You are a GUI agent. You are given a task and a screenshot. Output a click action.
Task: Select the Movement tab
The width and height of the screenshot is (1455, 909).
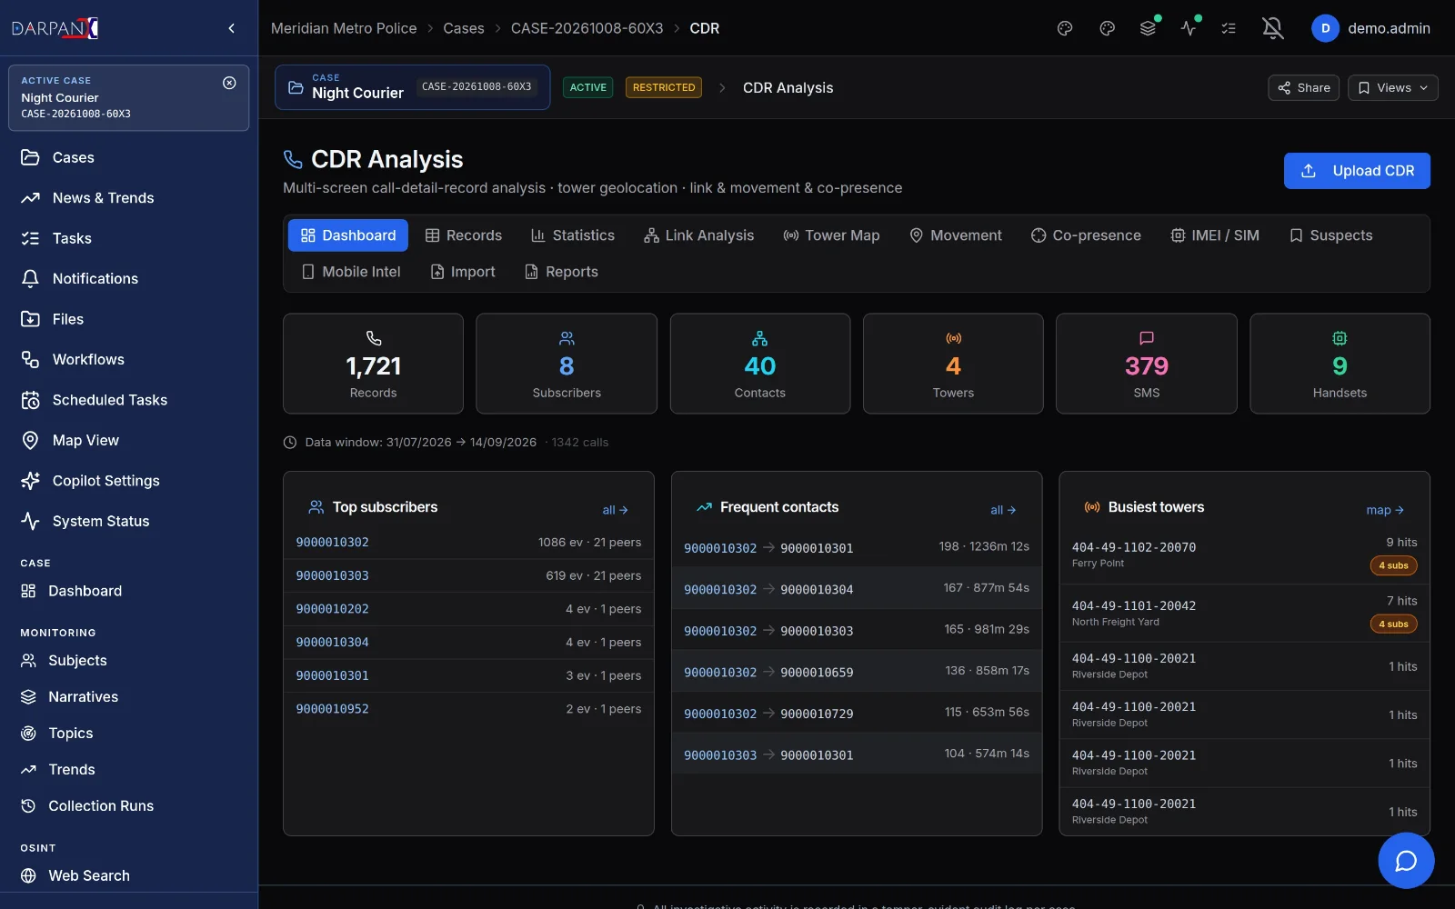pos(955,235)
